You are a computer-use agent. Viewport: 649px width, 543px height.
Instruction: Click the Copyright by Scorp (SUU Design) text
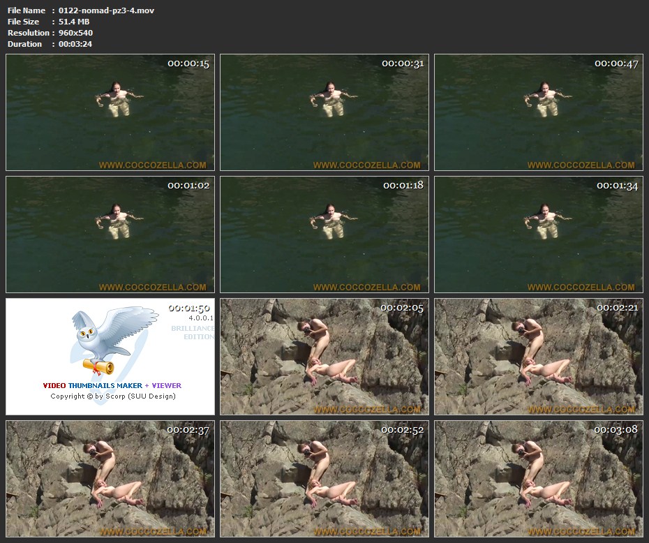point(112,396)
